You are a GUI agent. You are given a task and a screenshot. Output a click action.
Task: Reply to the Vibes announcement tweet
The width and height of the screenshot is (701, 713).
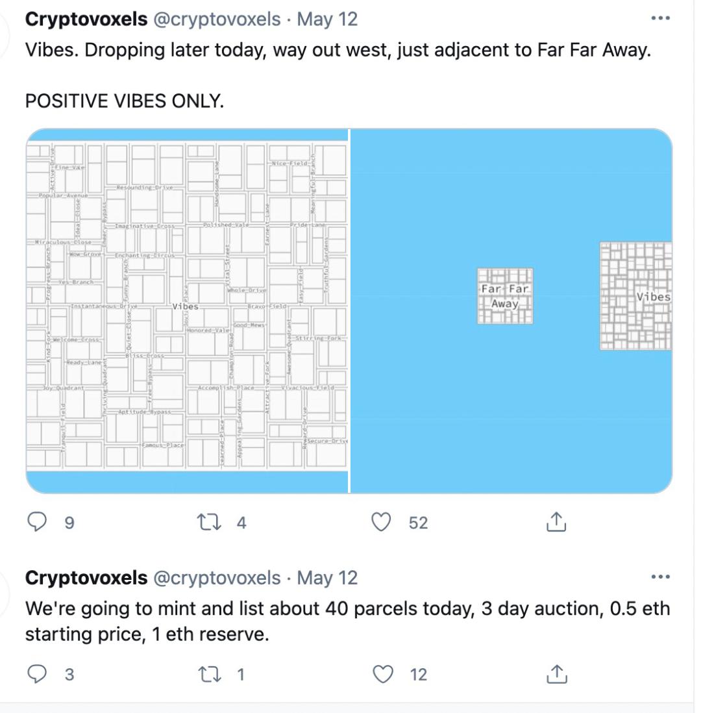point(39,521)
